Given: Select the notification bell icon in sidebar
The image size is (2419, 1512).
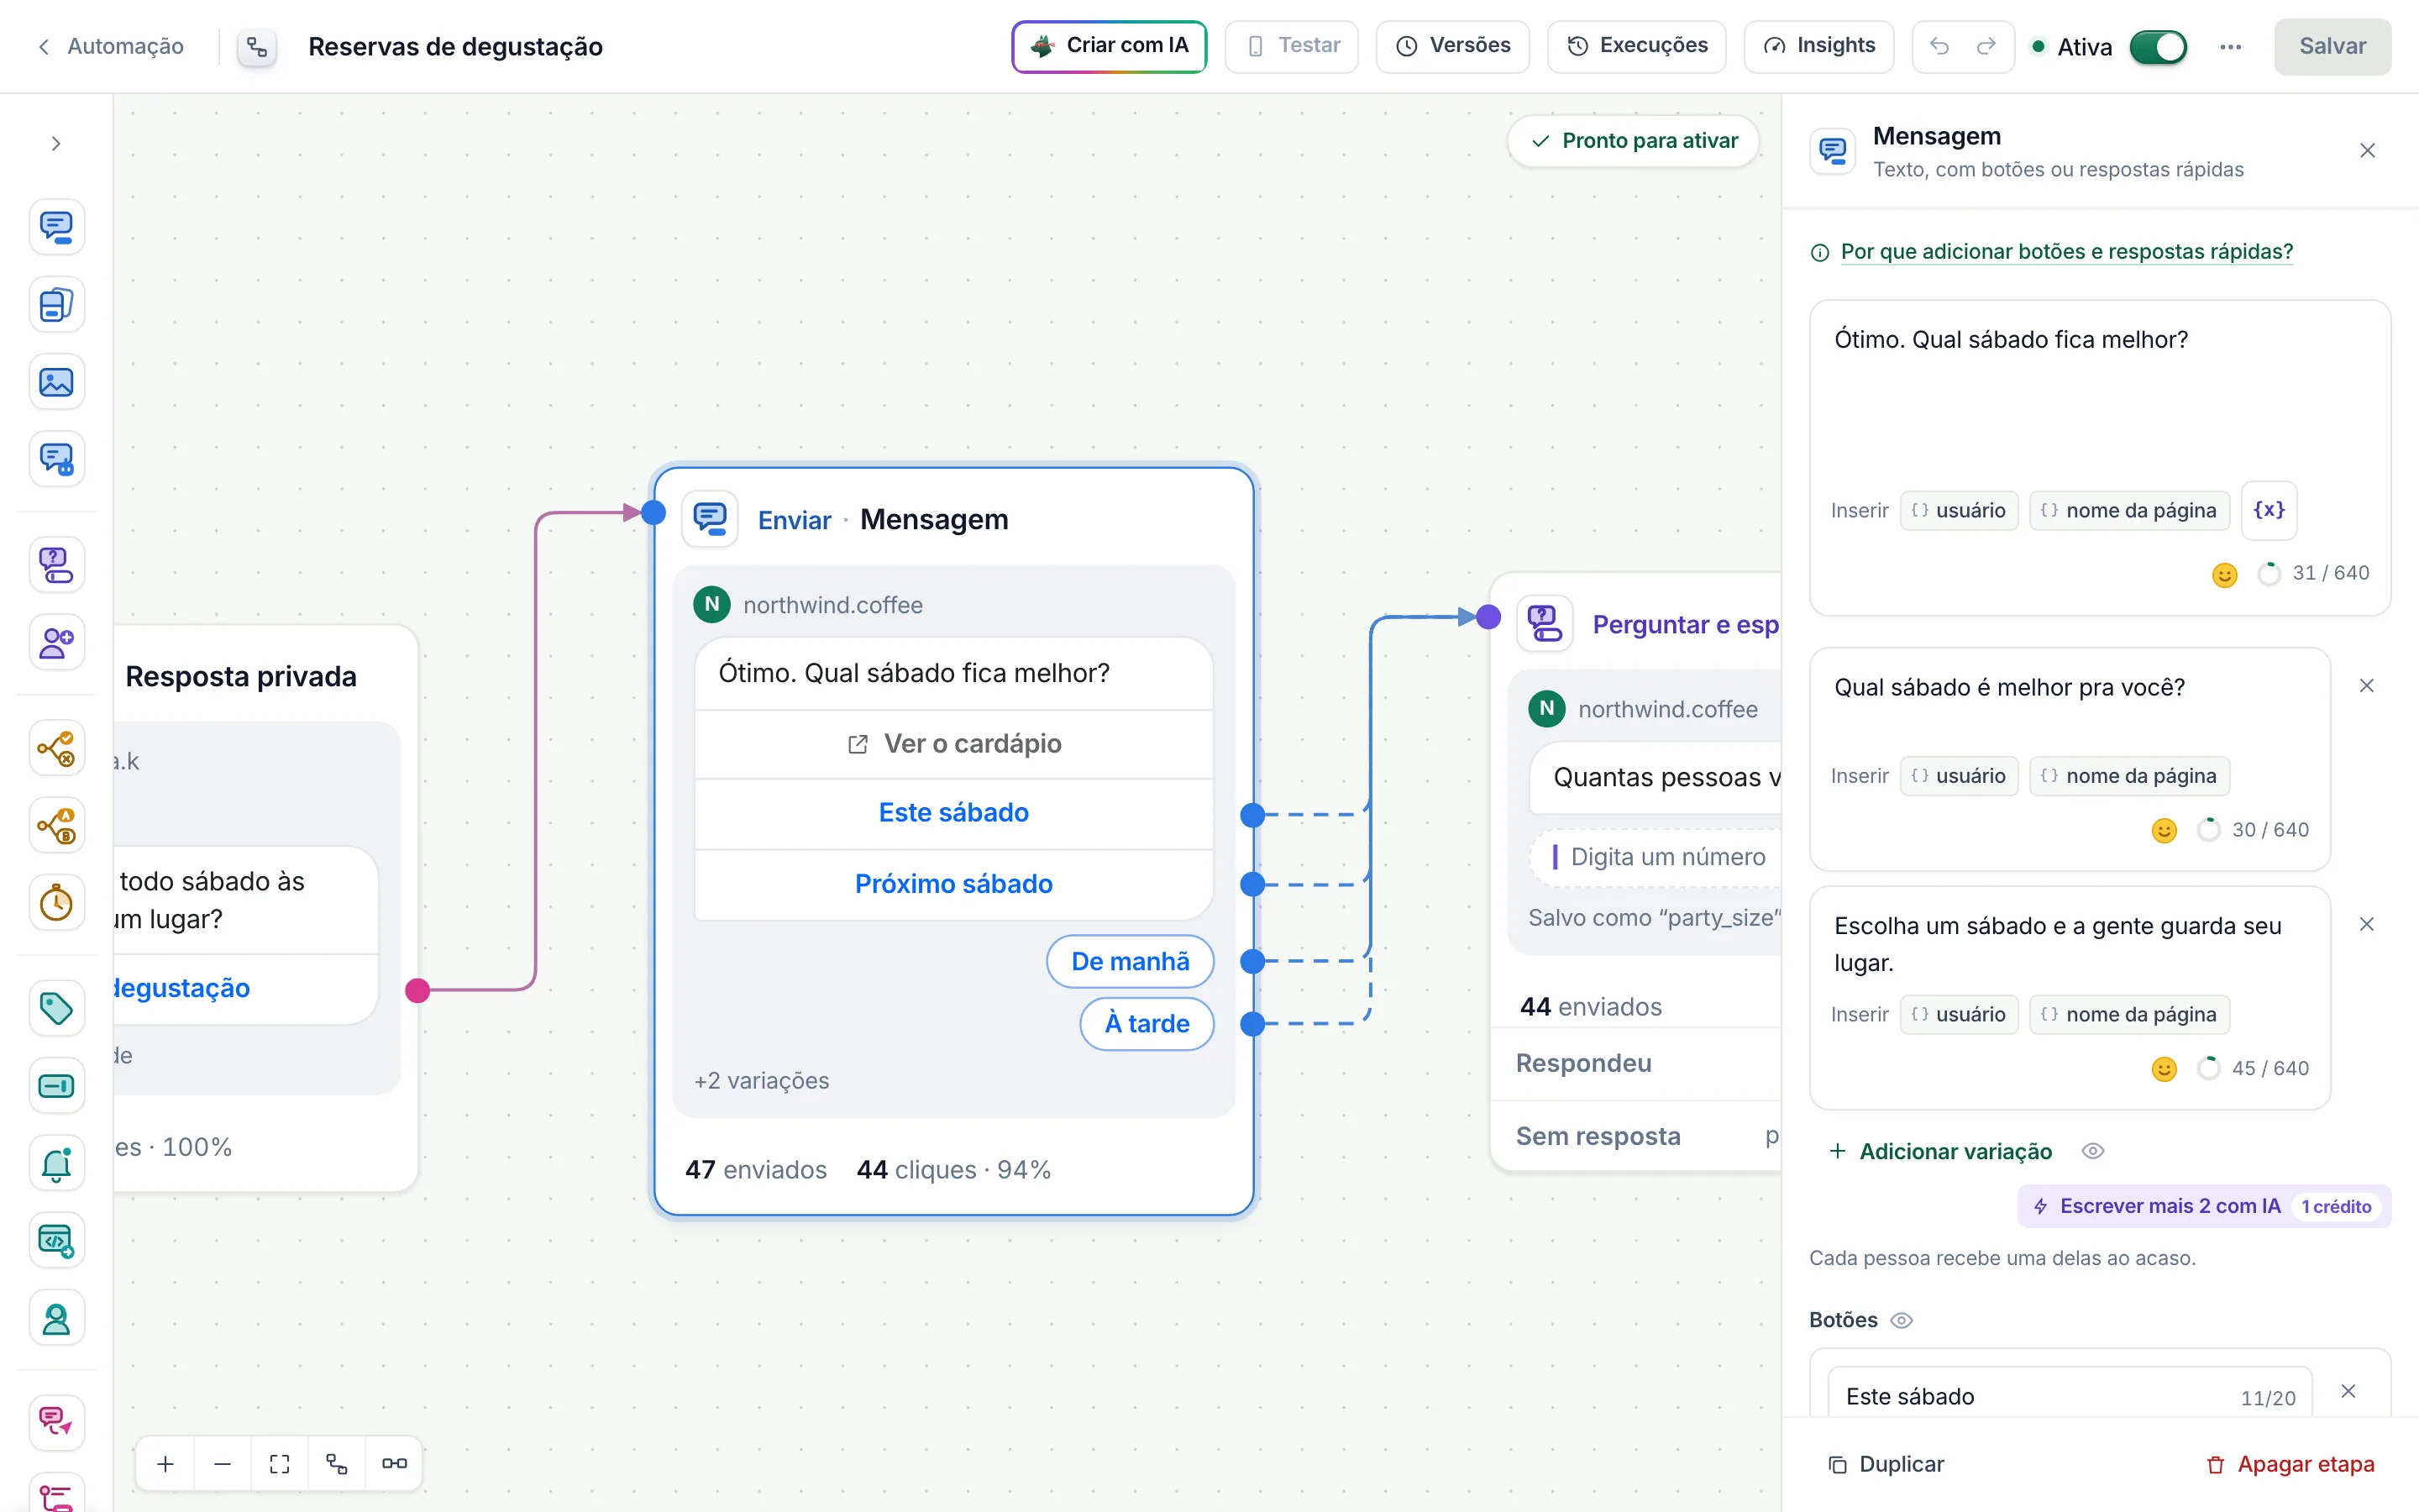Looking at the screenshot, I should [56, 1163].
